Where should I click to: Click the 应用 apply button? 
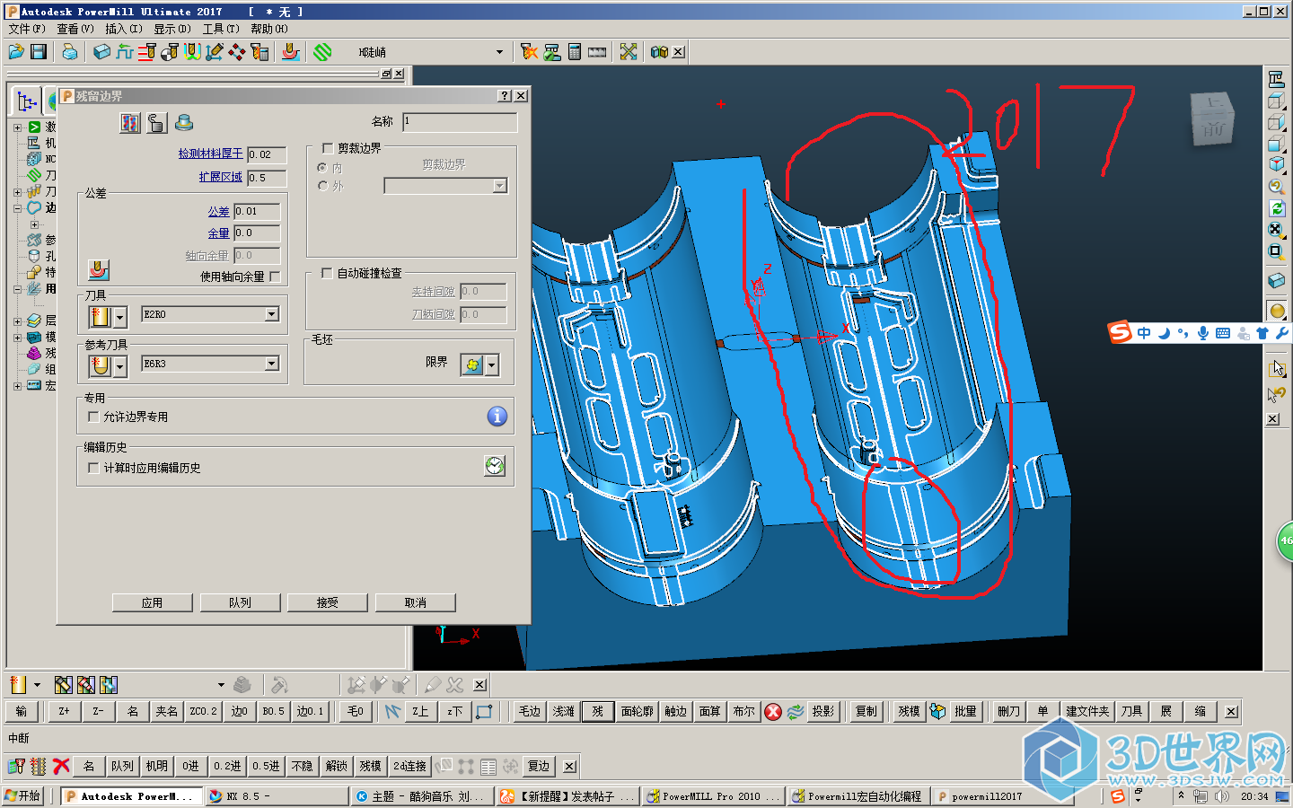[153, 602]
